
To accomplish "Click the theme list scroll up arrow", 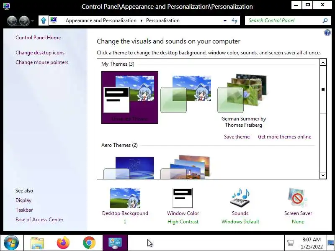I will point(323,62).
